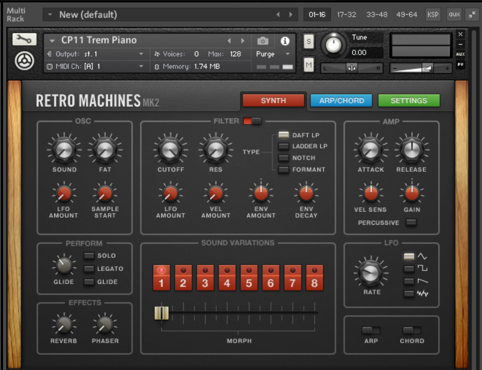This screenshot has height=370, width=482.
Task: Click the filter Vel Amount knob
Action: [216, 194]
